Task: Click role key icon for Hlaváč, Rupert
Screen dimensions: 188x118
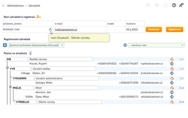Action: 172,64
